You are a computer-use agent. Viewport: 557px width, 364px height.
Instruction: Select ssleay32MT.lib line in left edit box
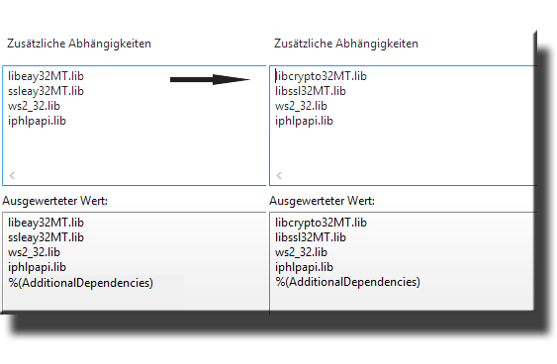(46, 91)
